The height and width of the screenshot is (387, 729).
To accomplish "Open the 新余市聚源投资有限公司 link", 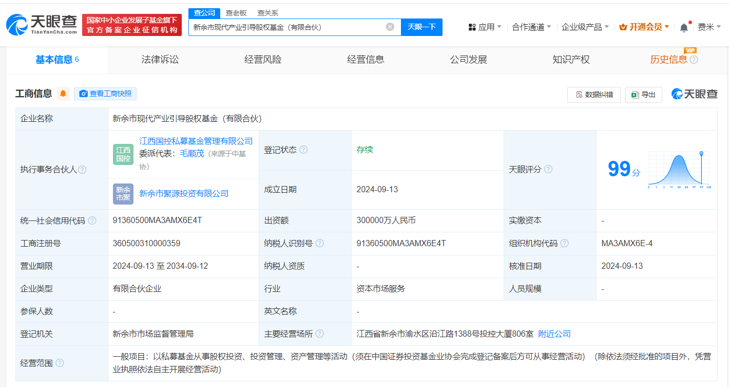I will tap(184, 194).
